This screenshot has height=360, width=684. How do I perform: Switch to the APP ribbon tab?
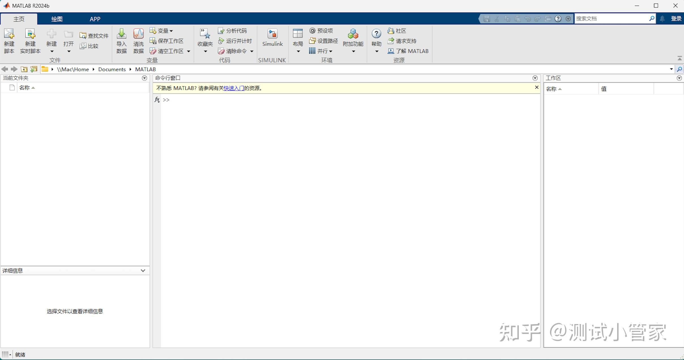[95, 19]
